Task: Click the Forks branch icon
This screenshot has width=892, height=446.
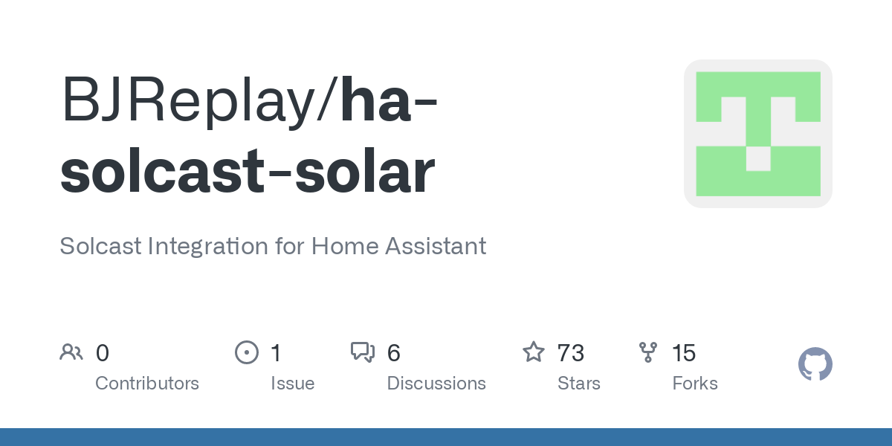Action: (x=648, y=352)
